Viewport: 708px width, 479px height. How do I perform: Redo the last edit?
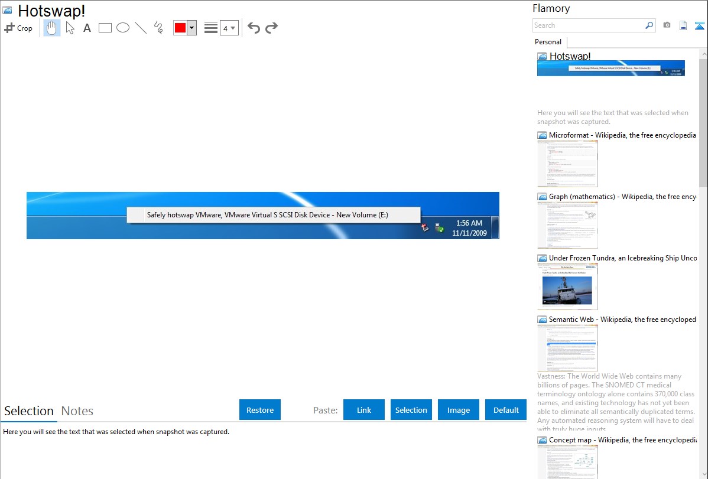point(271,28)
